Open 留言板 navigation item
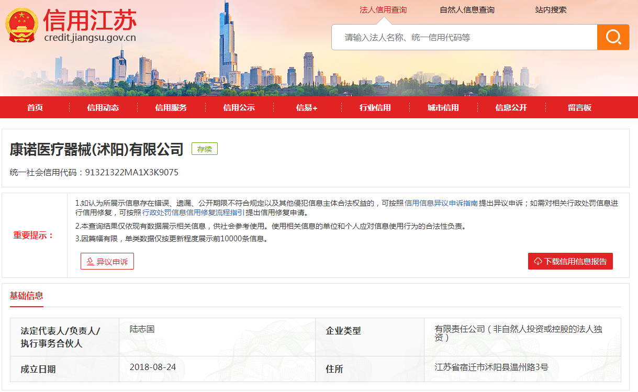638x392 pixels. pos(579,107)
